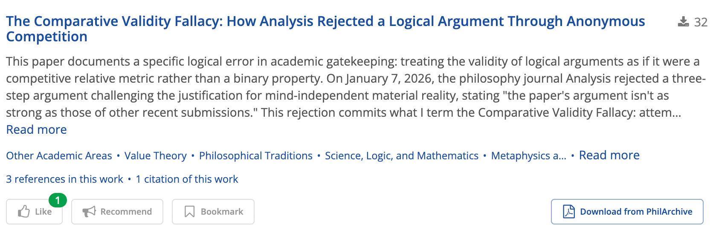713x230 pixels.
Task: Open the Other Academic Areas category
Action: tap(59, 156)
